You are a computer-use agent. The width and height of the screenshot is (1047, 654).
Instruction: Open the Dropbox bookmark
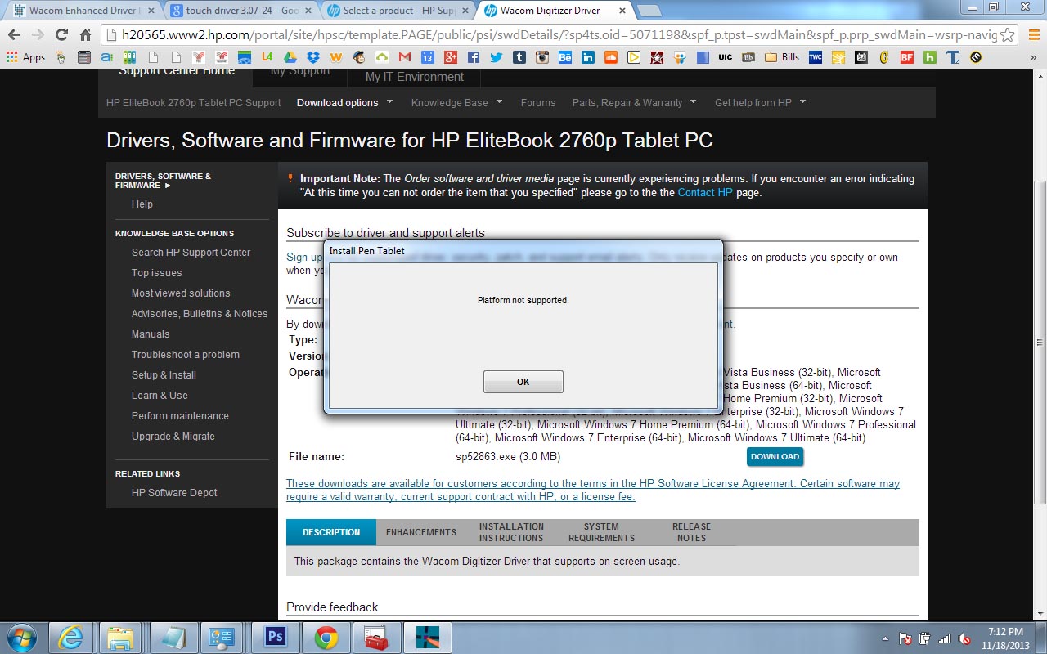(313, 57)
